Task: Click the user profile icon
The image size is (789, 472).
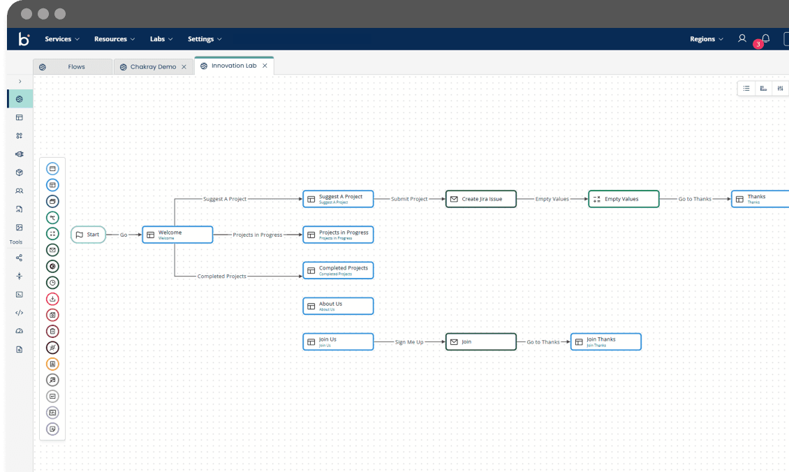Action: (742, 39)
